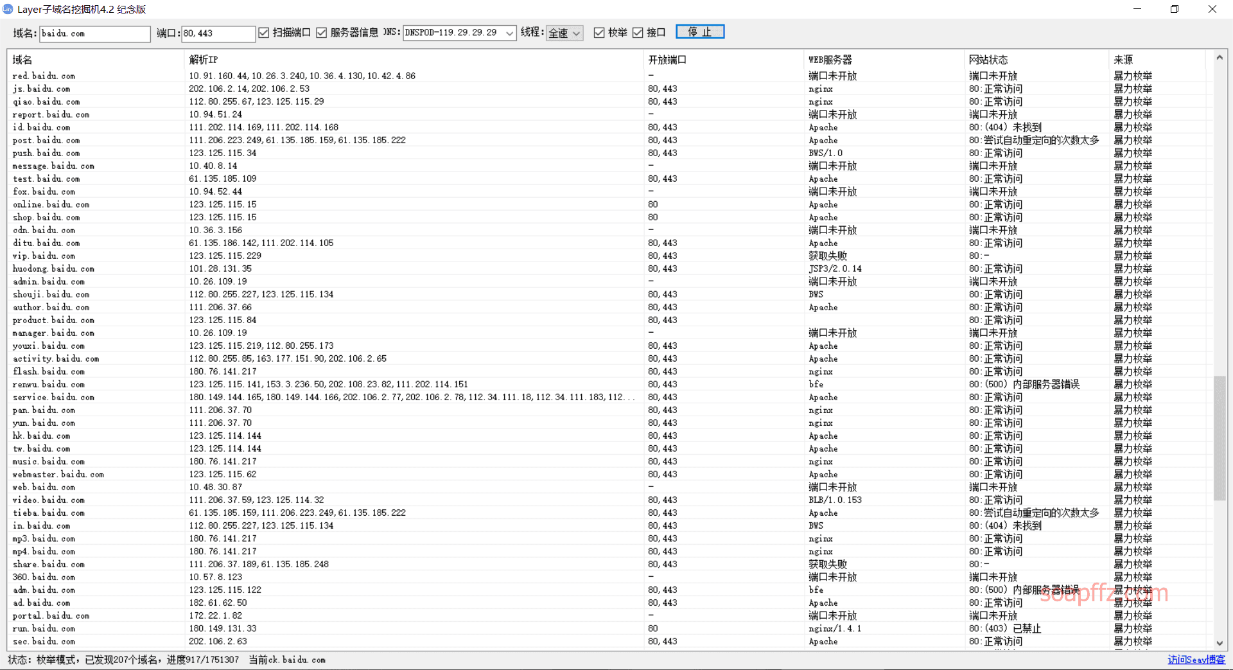Click the BLB/1.0.153 web server cell
The height and width of the screenshot is (670, 1233).
[x=835, y=500]
